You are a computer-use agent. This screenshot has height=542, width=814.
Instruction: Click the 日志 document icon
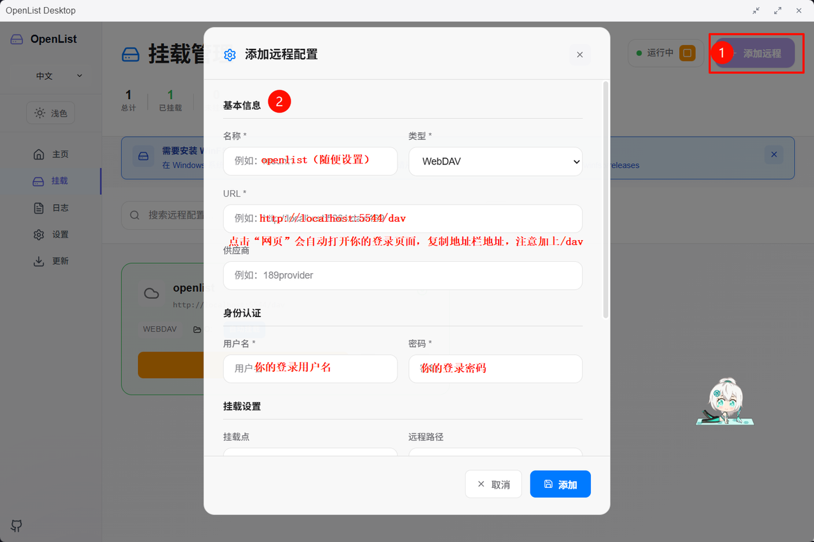pyautogui.click(x=39, y=208)
